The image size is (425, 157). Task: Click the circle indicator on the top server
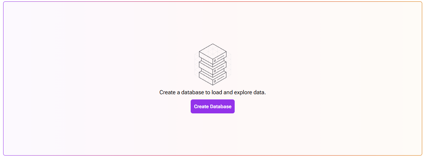coord(215,61)
